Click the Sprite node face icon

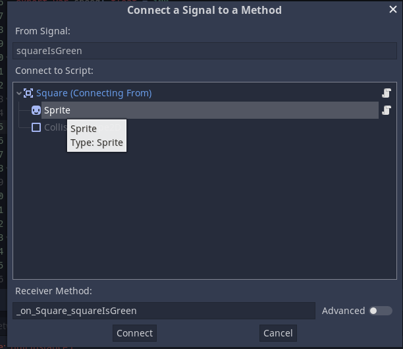coord(36,110)
